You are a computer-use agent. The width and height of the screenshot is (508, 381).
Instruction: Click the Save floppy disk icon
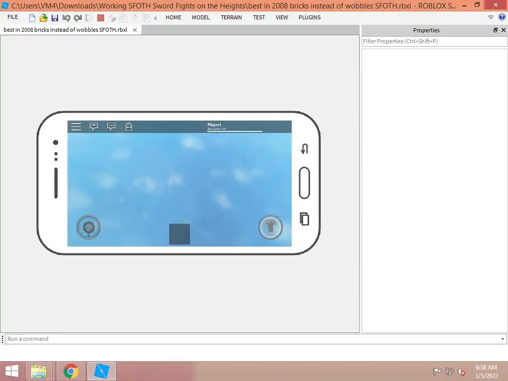[x=55, y=18]
